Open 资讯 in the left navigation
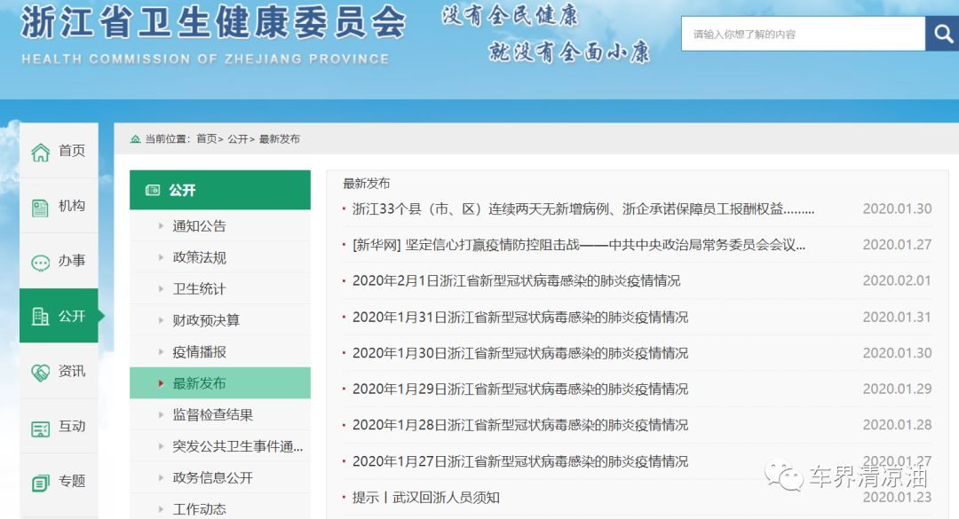This screenshot has width=959, height=519. click(59, 371)
